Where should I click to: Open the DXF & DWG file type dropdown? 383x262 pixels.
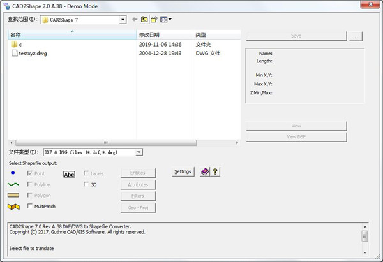pos(139,152)
